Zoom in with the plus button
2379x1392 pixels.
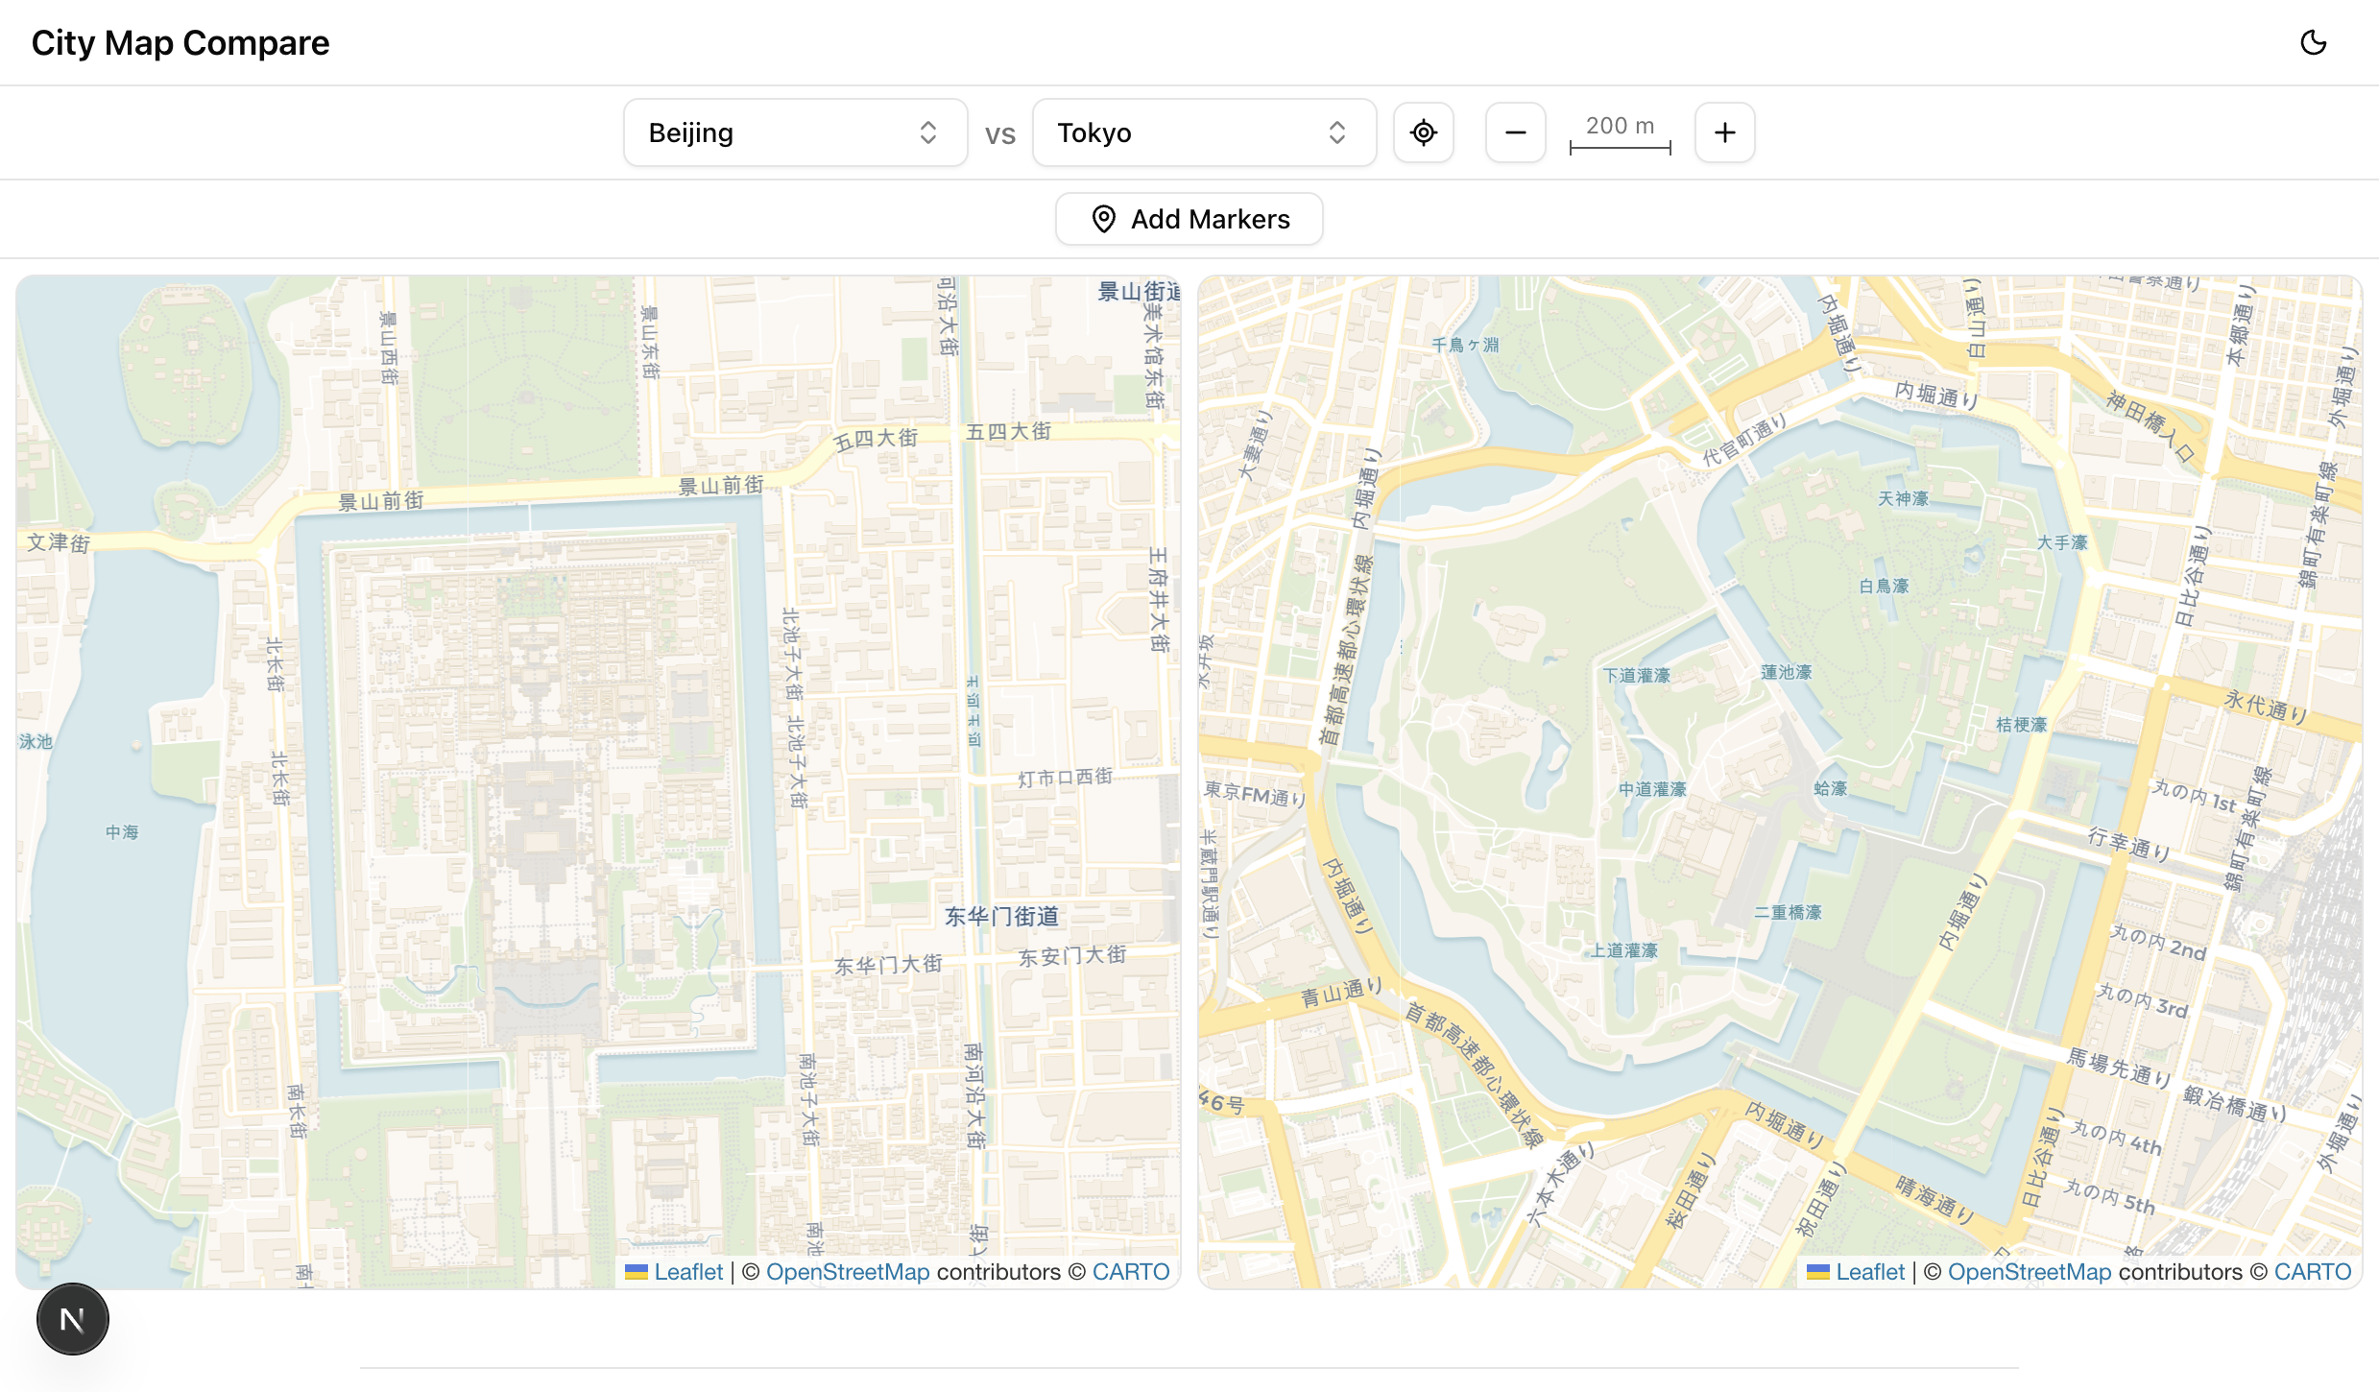pyautogui.click(x=1724, y=132)
